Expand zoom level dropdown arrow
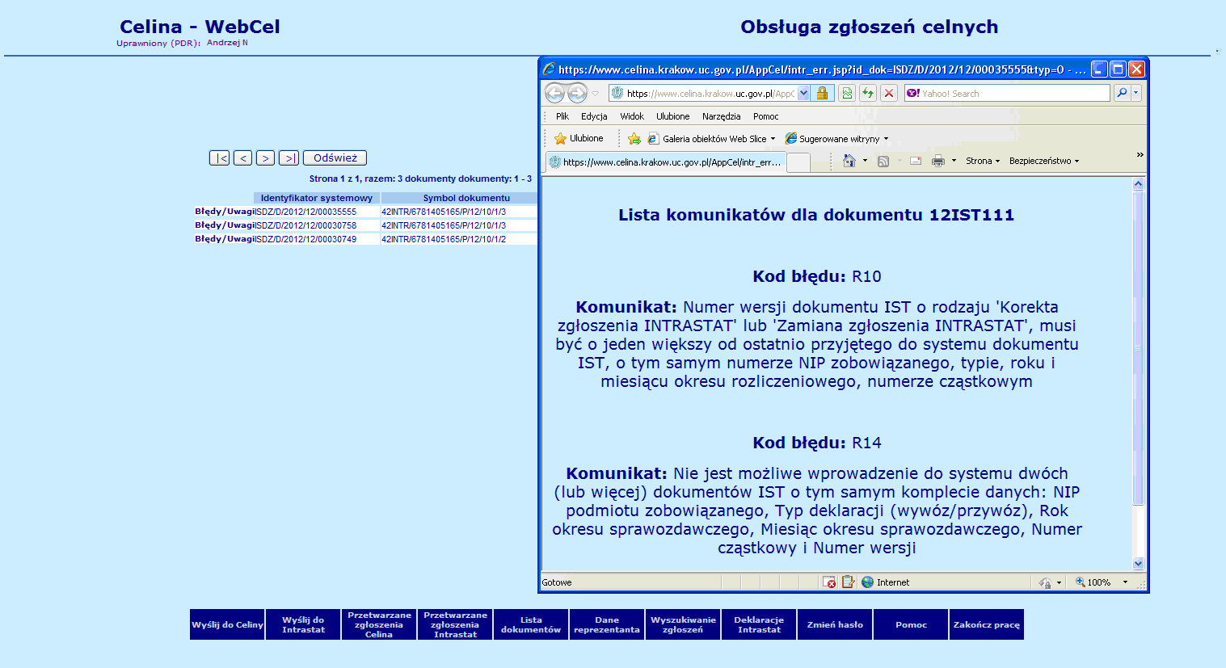1226x668 pixels. (1125, 582)
